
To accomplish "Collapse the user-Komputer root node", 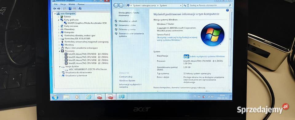I will pyautogui.click(x=55, y=13).
